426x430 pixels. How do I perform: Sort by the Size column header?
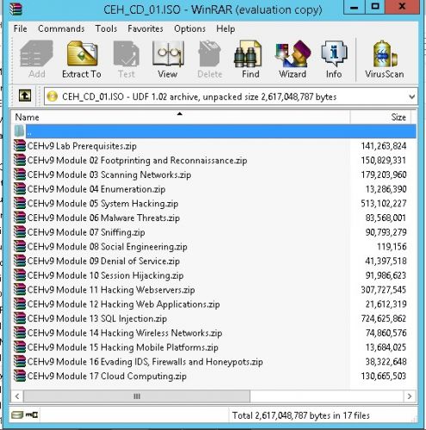pyautogui.click(x=380, y=117)
